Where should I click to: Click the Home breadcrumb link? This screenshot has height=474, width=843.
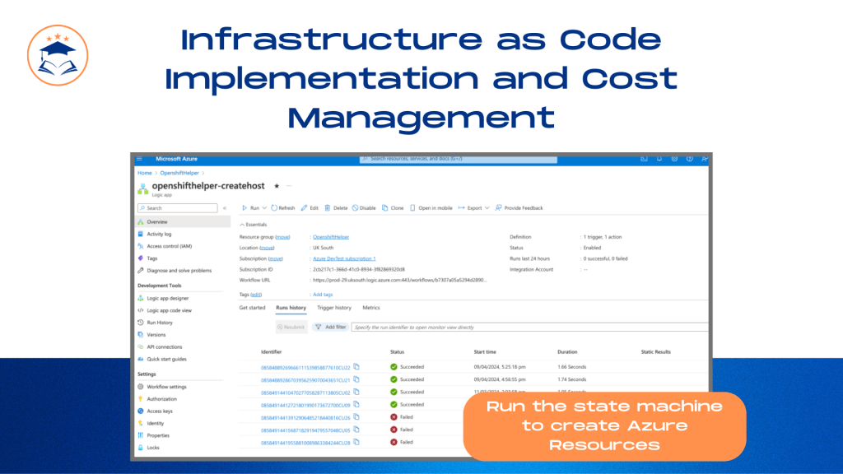145,173
